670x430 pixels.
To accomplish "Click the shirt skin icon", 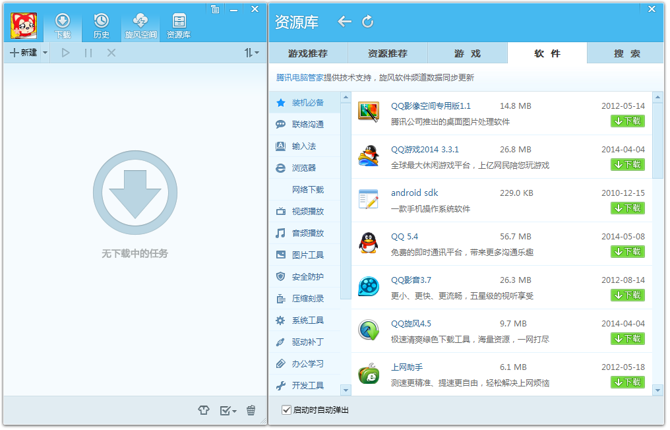I will pos(204,410).
